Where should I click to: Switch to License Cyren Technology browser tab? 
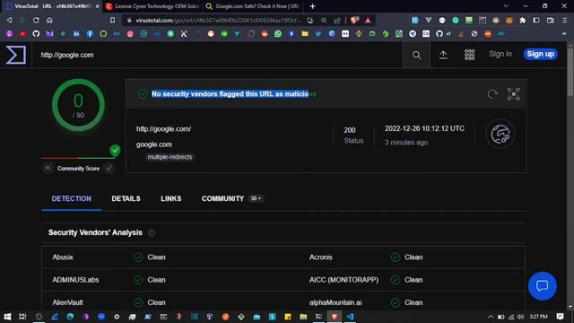[x=152, y=6]
